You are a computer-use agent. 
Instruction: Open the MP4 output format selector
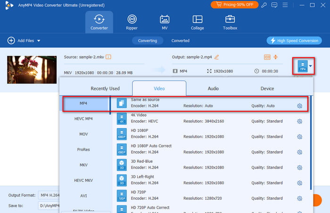click(x=303, y=66)
